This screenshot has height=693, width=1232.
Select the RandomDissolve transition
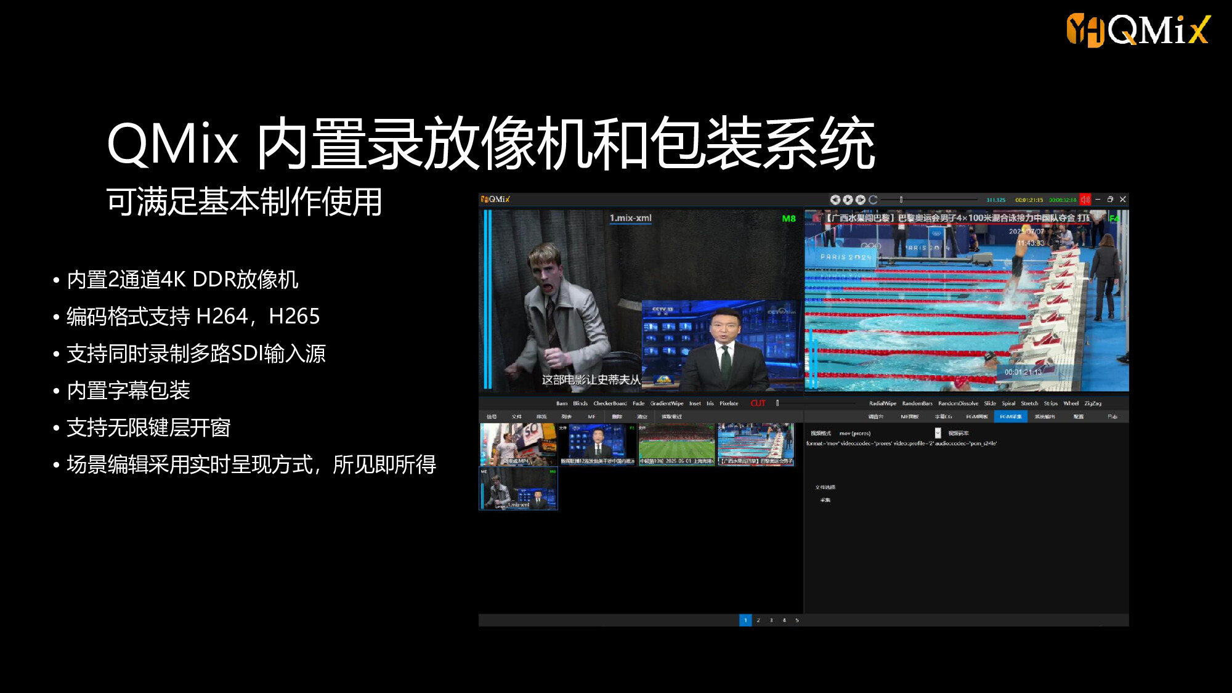958,403
